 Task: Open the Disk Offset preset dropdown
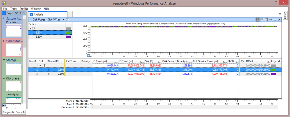[63, 19]
